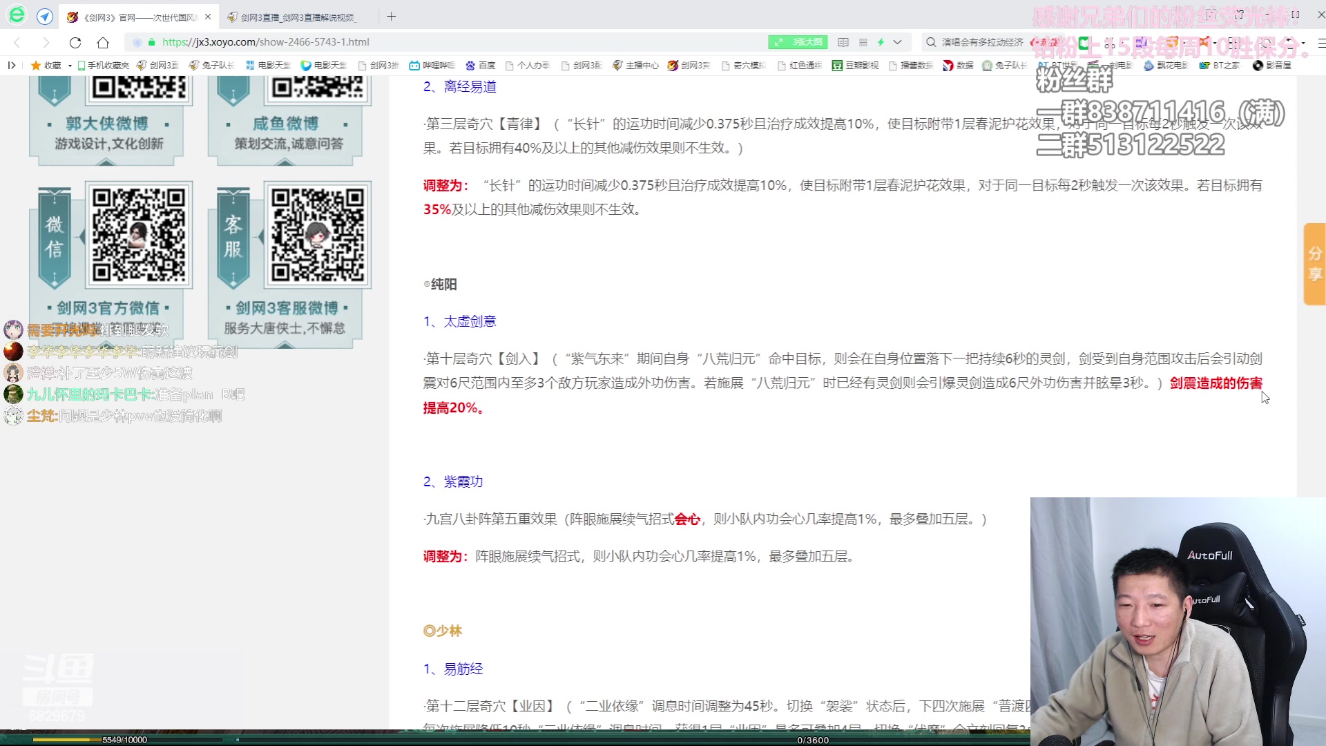Open the 豆瓣影视 bookmark
Screen dimensions: 1326x746
[x=855, y=66]
